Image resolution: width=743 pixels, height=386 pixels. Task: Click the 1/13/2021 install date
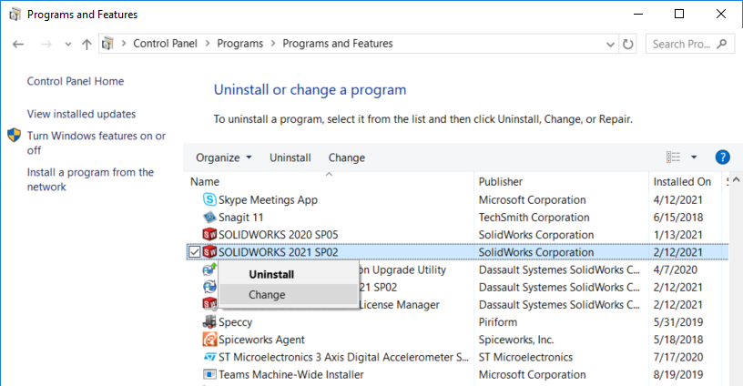(677, 235)
